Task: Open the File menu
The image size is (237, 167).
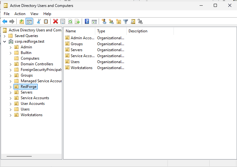Action: coord(7,14)
